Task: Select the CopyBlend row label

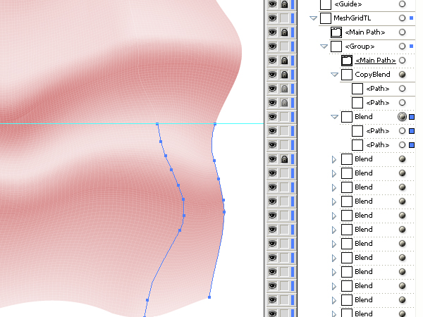Action: (372, 75)
